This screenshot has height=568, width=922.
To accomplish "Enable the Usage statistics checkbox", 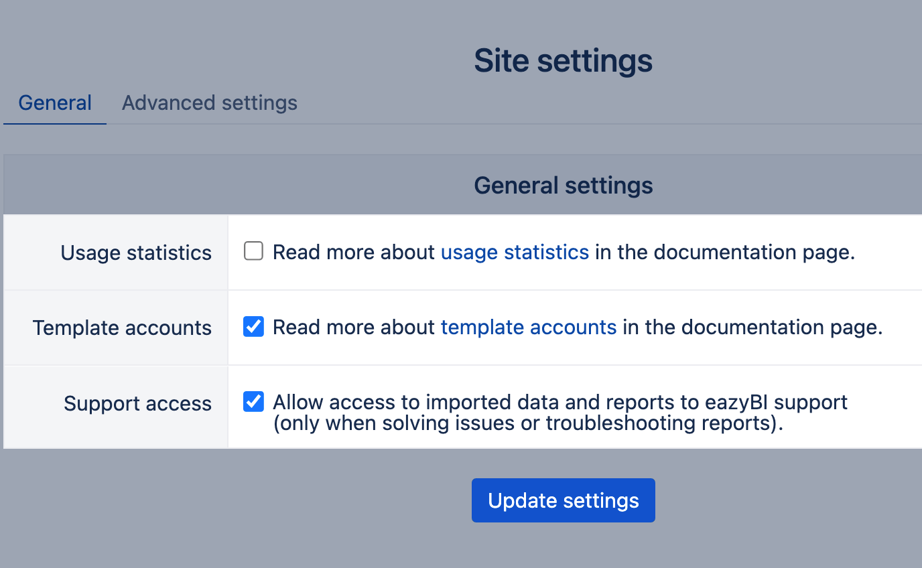I will tap(253, 251).
